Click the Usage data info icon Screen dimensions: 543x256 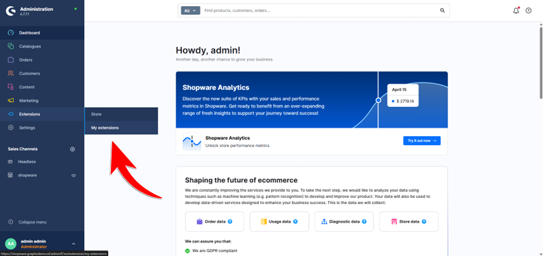(x=295, y=221)
